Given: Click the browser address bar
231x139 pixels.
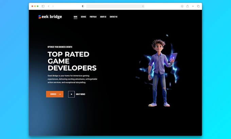Looking at the screenshot, I should [x=115, y=6].
